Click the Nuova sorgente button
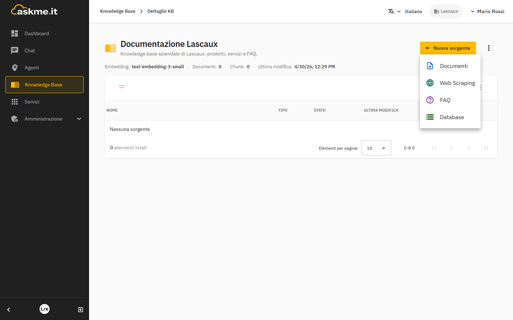Image resolution: width=513 pixels, height=320 pixels. [448, 48]
